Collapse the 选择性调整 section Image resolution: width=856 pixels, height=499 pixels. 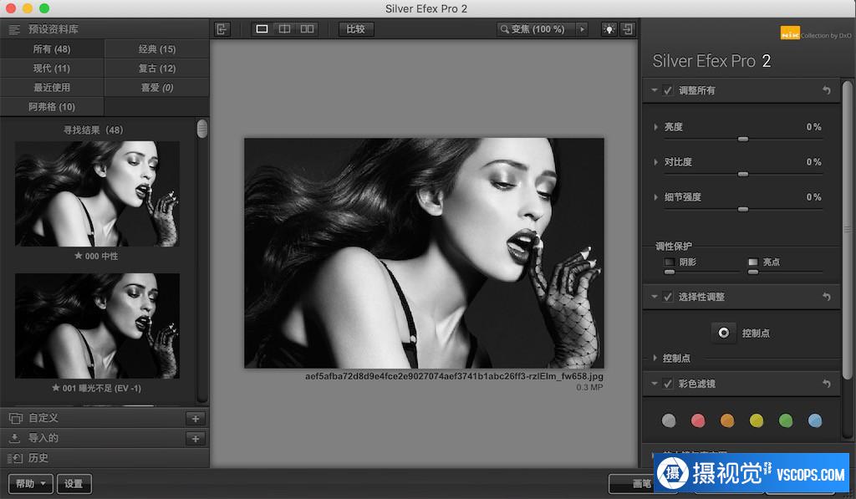click(x=654, y=297)
